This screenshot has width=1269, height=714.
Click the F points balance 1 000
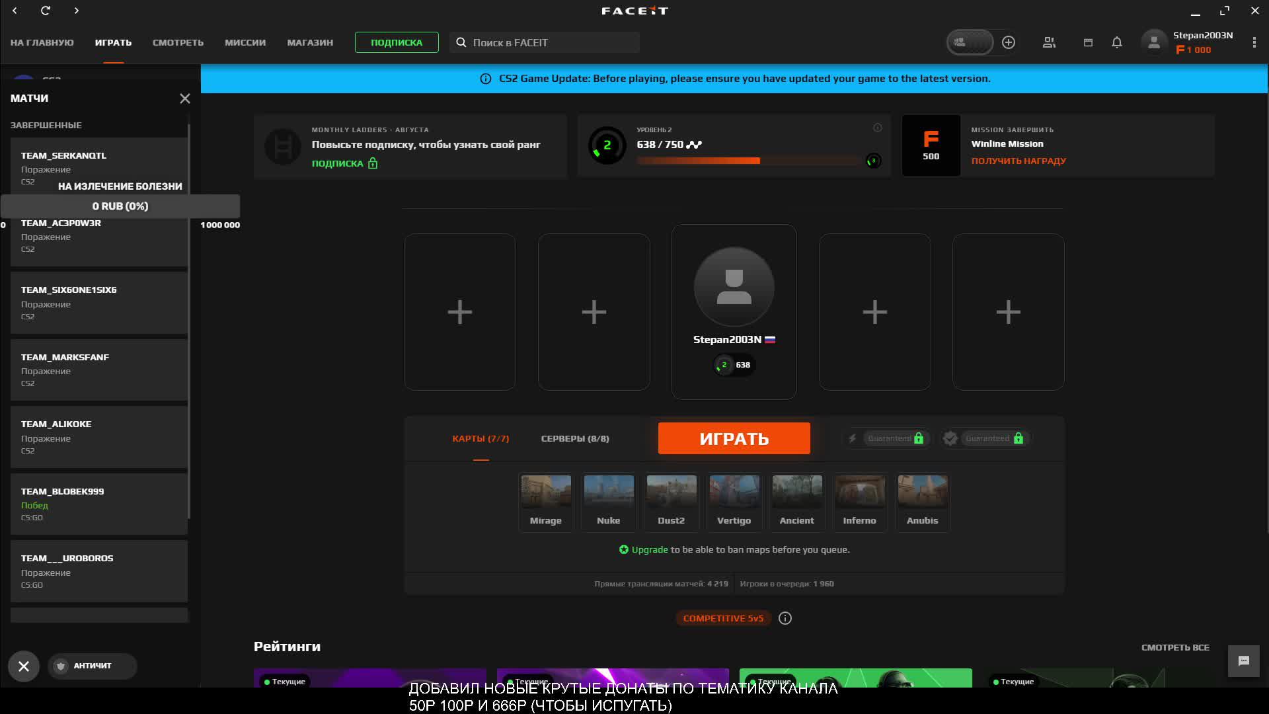(1194, 50)
